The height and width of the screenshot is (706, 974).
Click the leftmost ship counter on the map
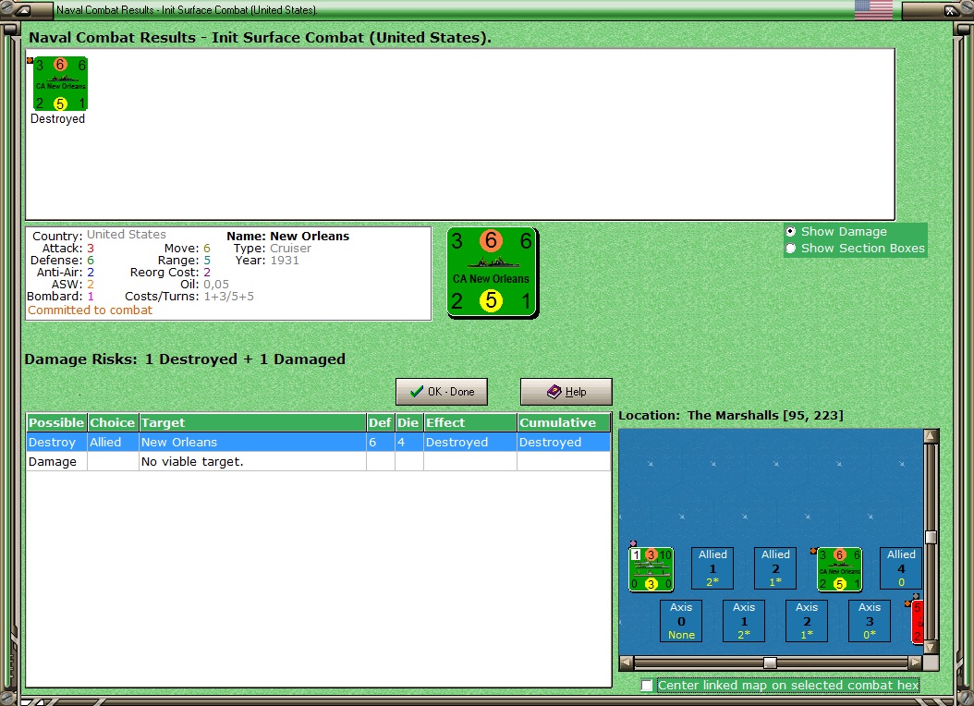[651, 569]
